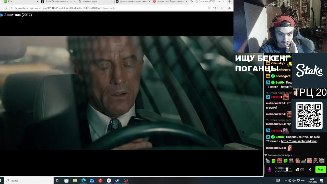The width and height of the screenshot is (327, 184).
Task: Select the Pepe frog emote
Action: point(303,161)
